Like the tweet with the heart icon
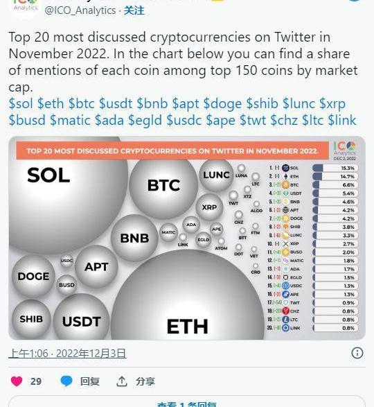The image size is (374, 407). pyautogui.click(x=17, y=381)
